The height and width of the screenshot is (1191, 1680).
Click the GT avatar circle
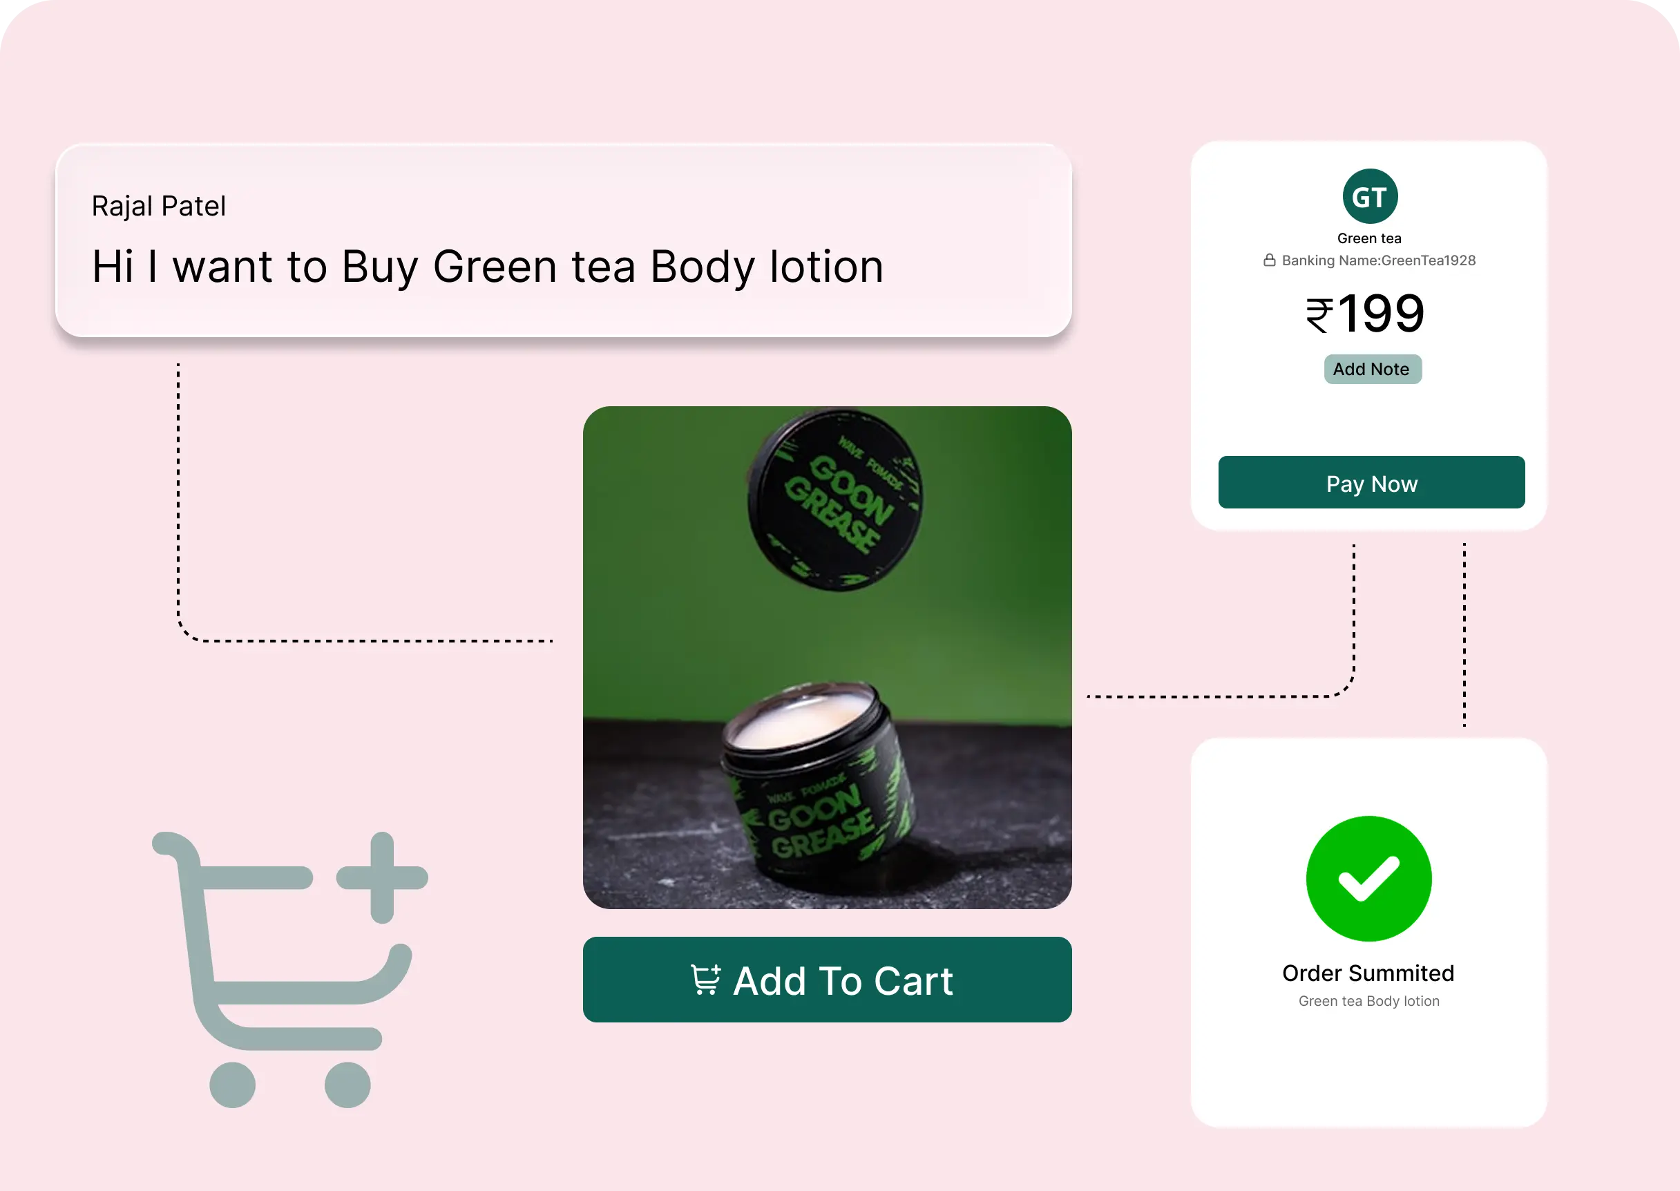tap(1370, 197)
